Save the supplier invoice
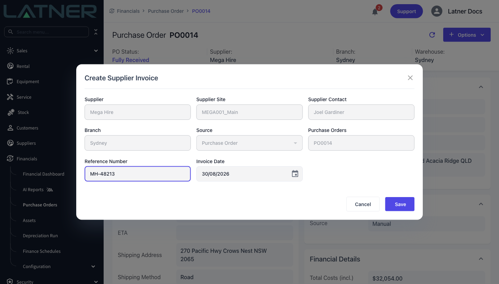 [400, 204]
